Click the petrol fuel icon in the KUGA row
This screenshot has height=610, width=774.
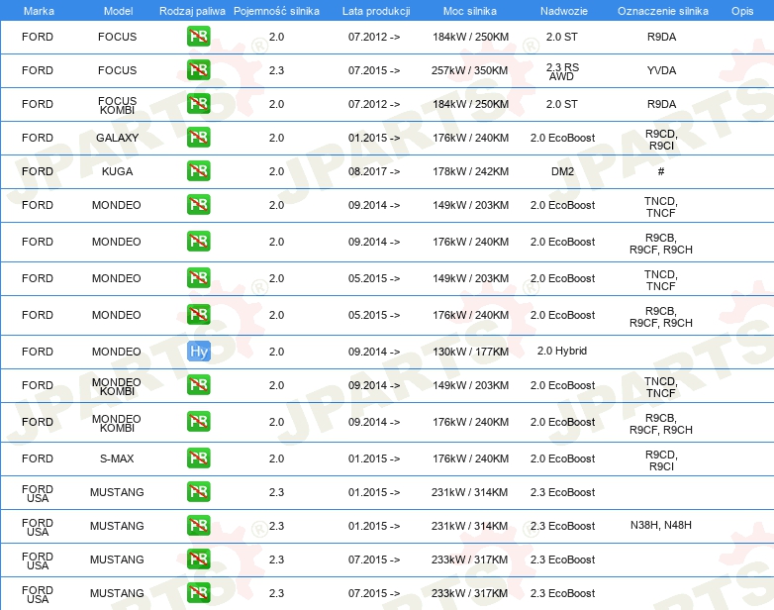pyautogui.click(x=198, y=171)
